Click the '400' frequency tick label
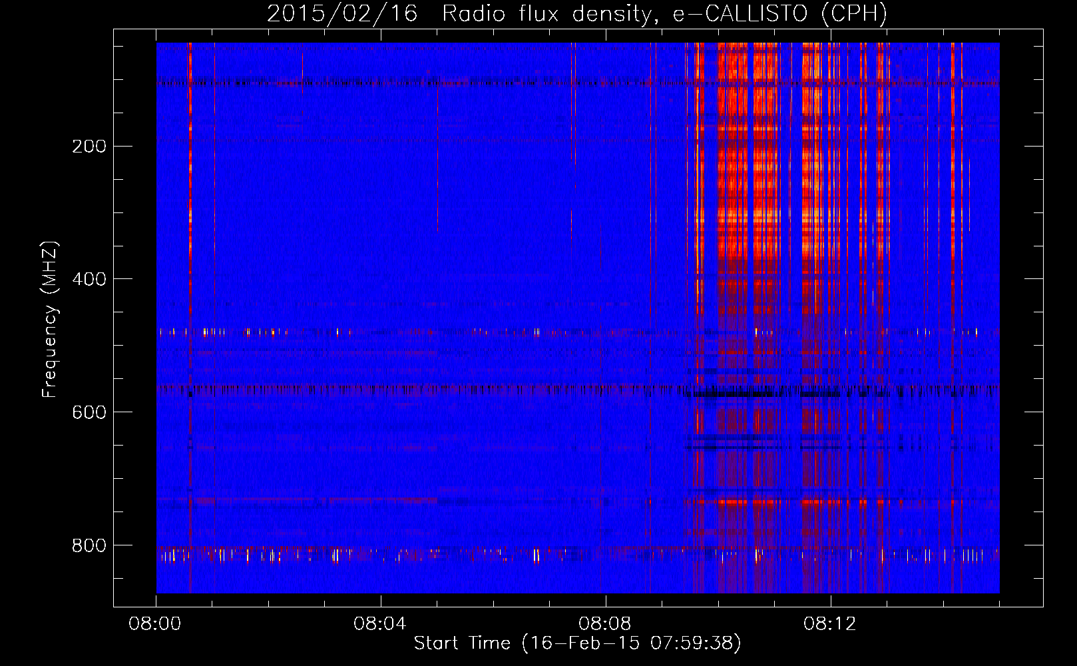The image size is (1077, 666). point(89,279)
